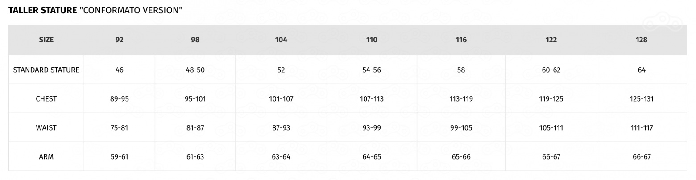Select the size 122 header
Screen dimensions: 696x180
point(551,40)
